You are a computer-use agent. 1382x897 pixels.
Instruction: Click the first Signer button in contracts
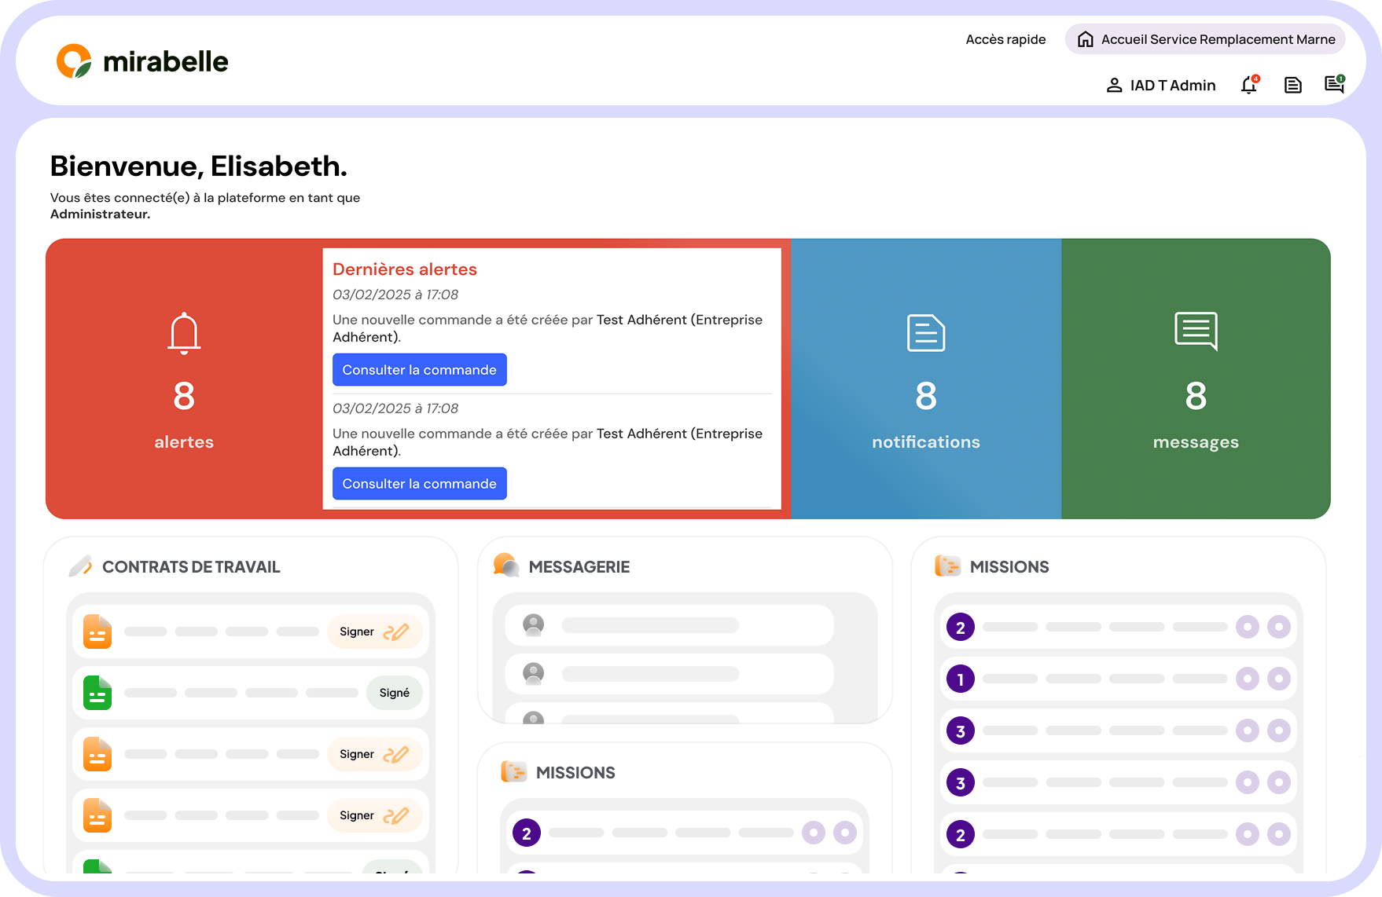tap(374, 632)
